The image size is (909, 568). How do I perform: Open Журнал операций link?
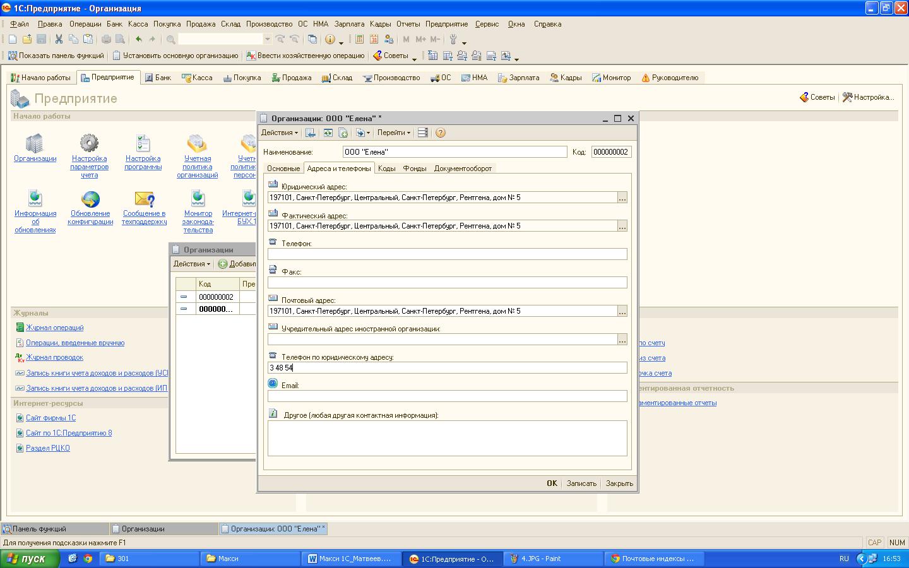[x=54, y=328]
